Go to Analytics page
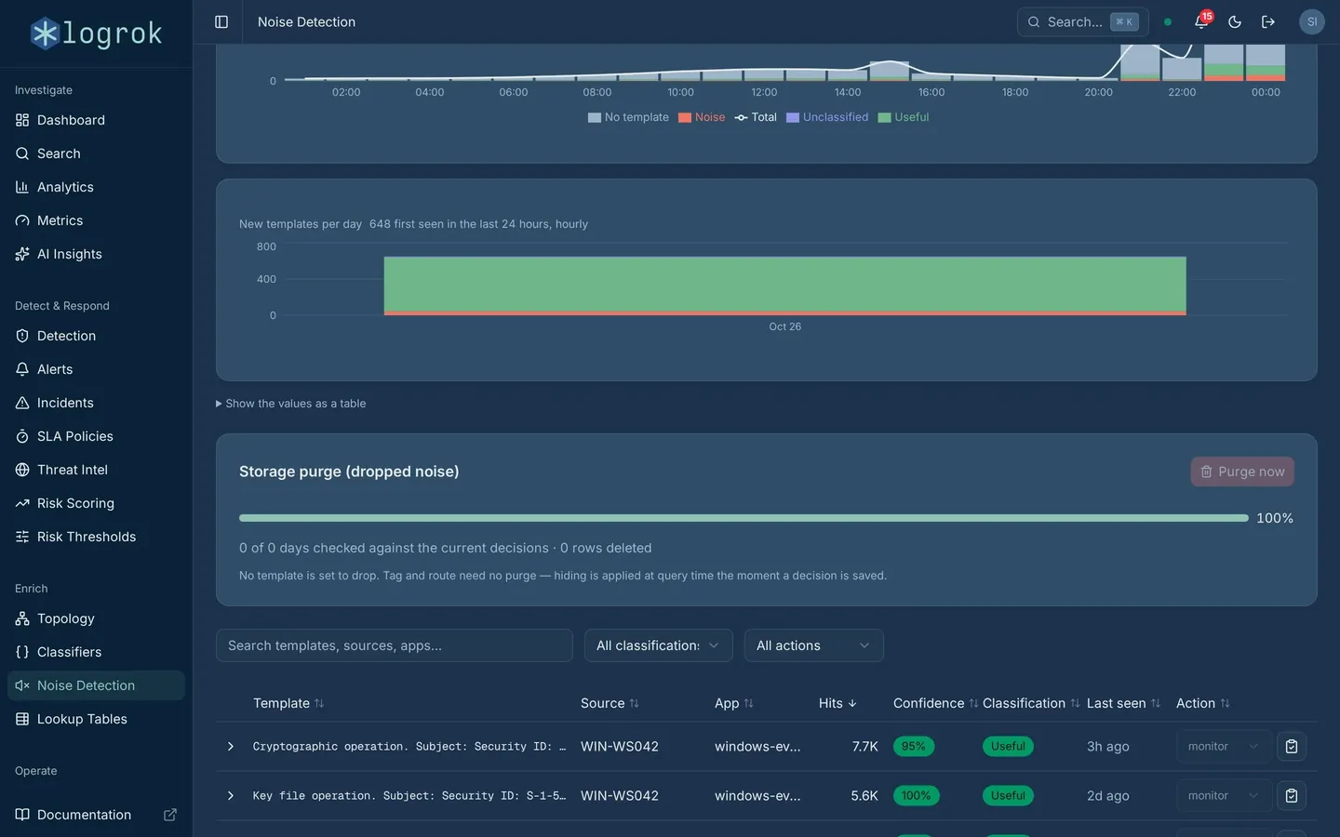This screenshot has width=1340, height=837. pyautogui.click(x=96, y=187)
